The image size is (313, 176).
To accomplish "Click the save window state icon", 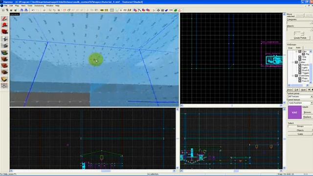I will tap(26, 10).
